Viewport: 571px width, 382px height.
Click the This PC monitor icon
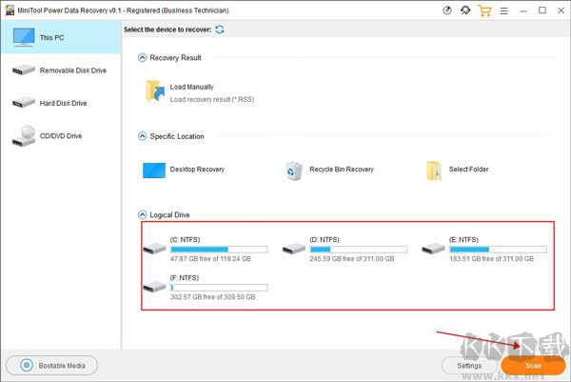[24, 37]
